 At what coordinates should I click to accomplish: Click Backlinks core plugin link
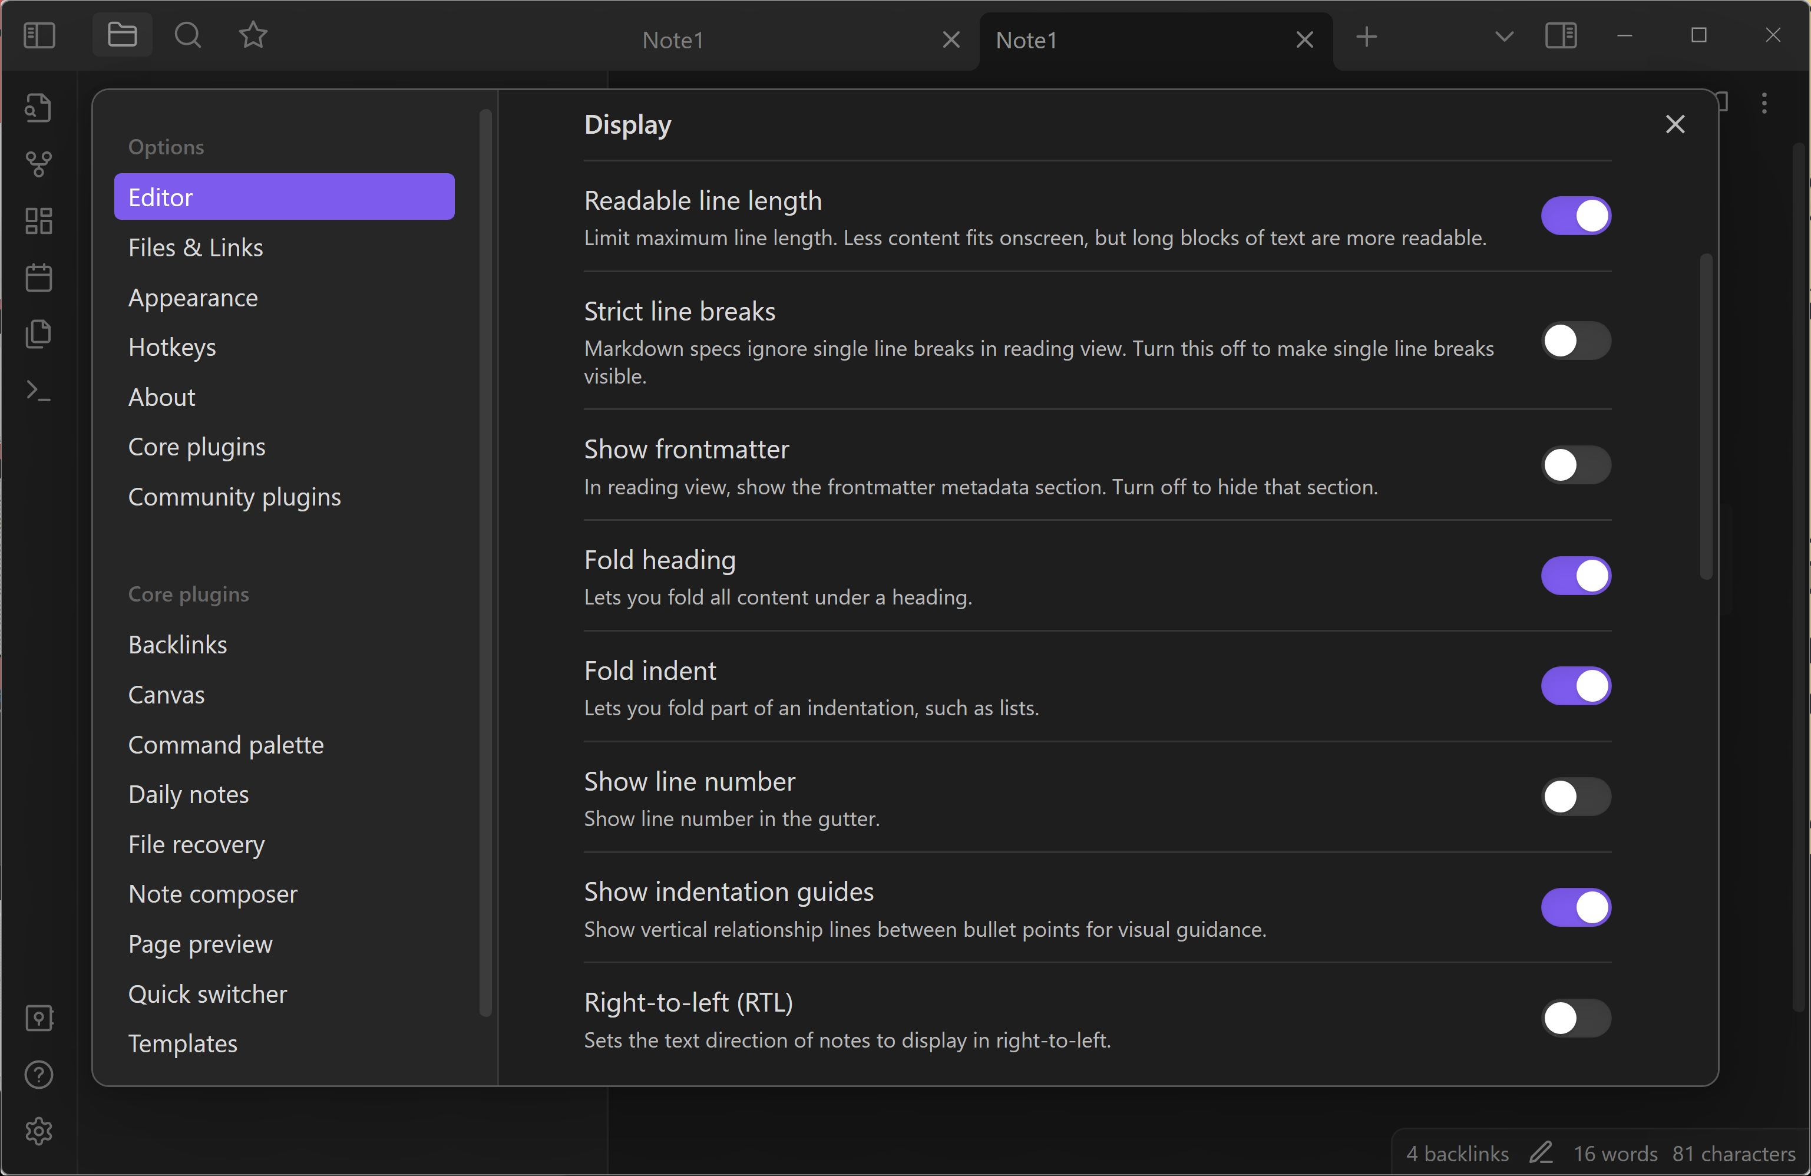pos(177,644)
